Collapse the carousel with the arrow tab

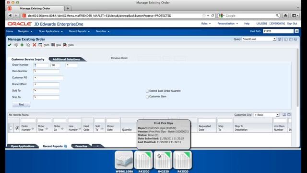(97, 146)
